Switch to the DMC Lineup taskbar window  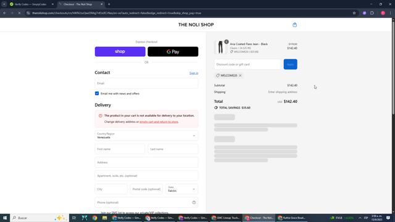[x=225, y=218]
